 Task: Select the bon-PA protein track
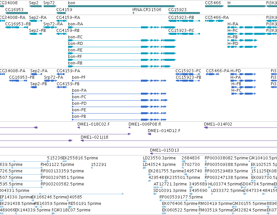119,94
